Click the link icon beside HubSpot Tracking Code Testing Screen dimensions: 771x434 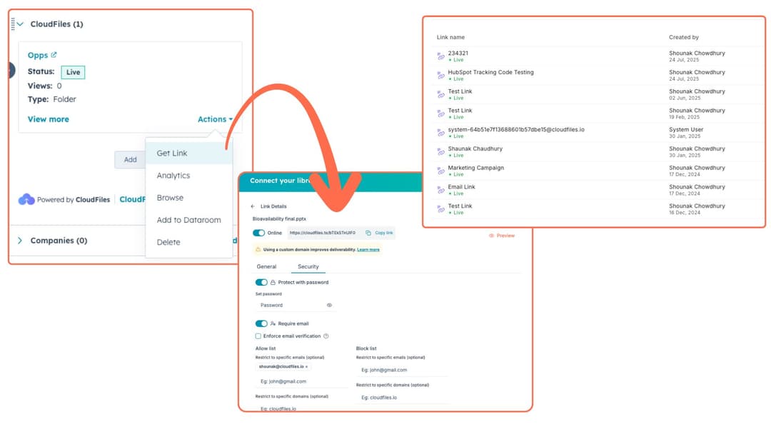point(440,76)
